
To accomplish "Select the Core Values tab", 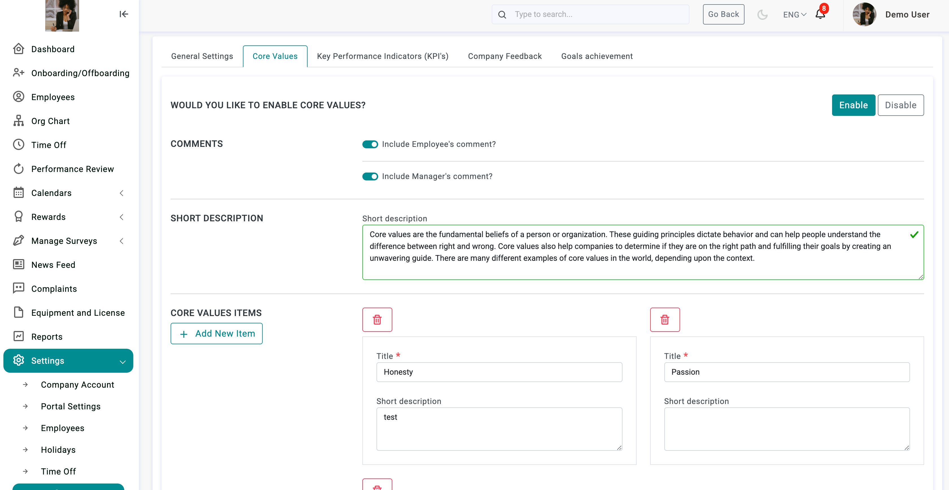I will click(x=275, y=56).
